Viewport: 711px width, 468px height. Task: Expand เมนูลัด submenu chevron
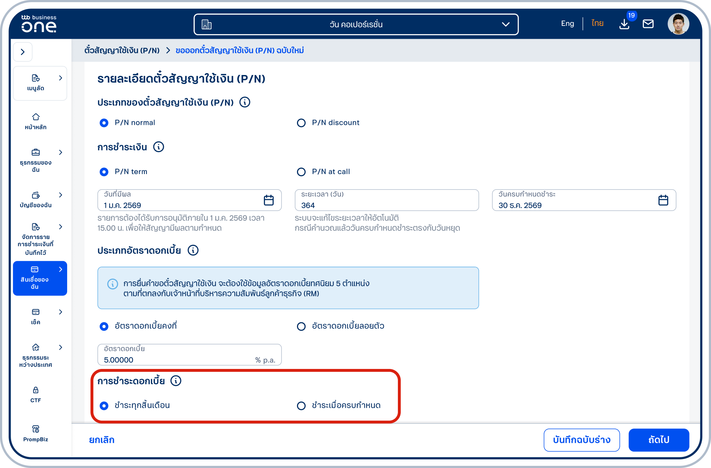coord(60,78)
